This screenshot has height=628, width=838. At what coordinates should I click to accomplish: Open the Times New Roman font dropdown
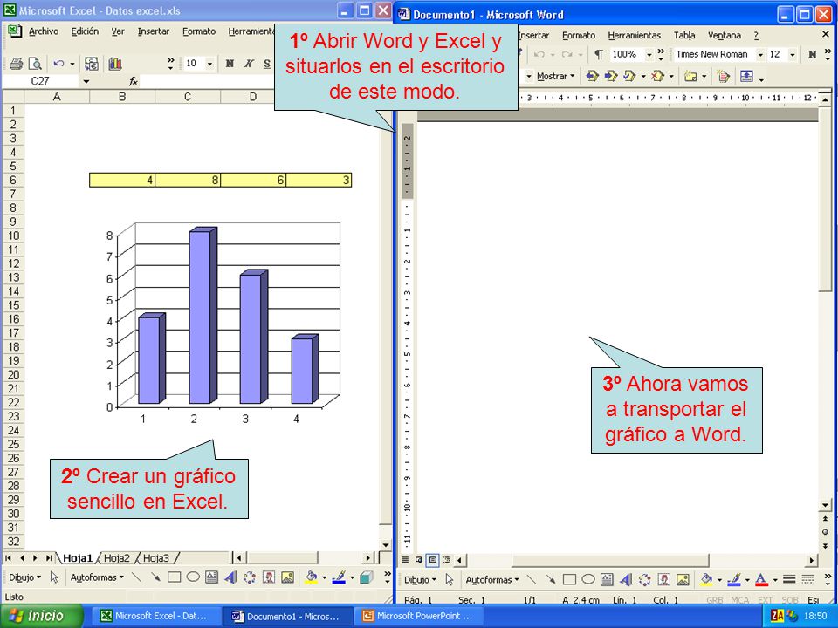click(x=760, y=54)
